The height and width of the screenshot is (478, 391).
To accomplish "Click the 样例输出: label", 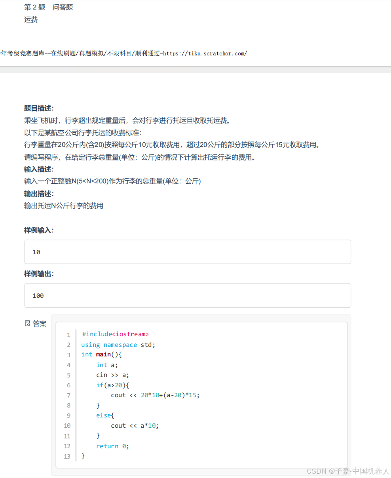I will (39, 274).
